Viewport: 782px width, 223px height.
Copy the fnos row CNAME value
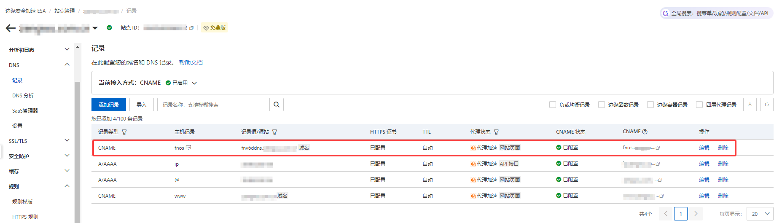(x=658, y=148)
